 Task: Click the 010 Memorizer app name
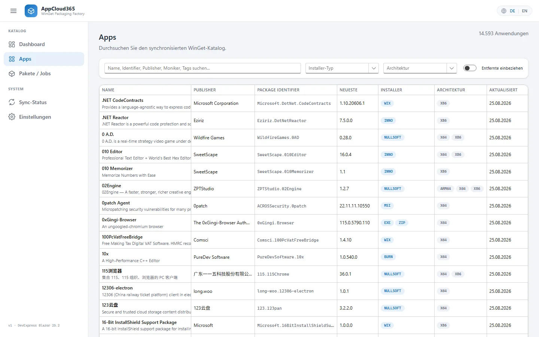(x=118, y=168)
